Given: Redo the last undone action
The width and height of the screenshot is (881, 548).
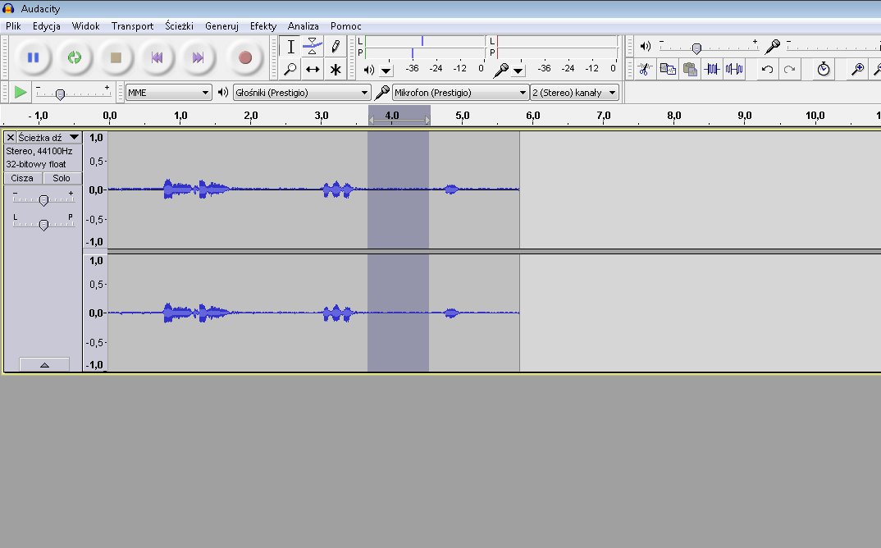Looking at the screenshot, I should (789, 69).
